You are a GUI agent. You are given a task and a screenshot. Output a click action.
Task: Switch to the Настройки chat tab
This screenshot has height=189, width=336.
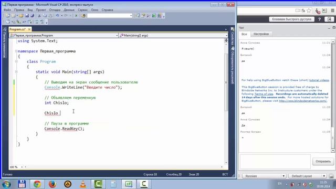click(x=261, y=34)
